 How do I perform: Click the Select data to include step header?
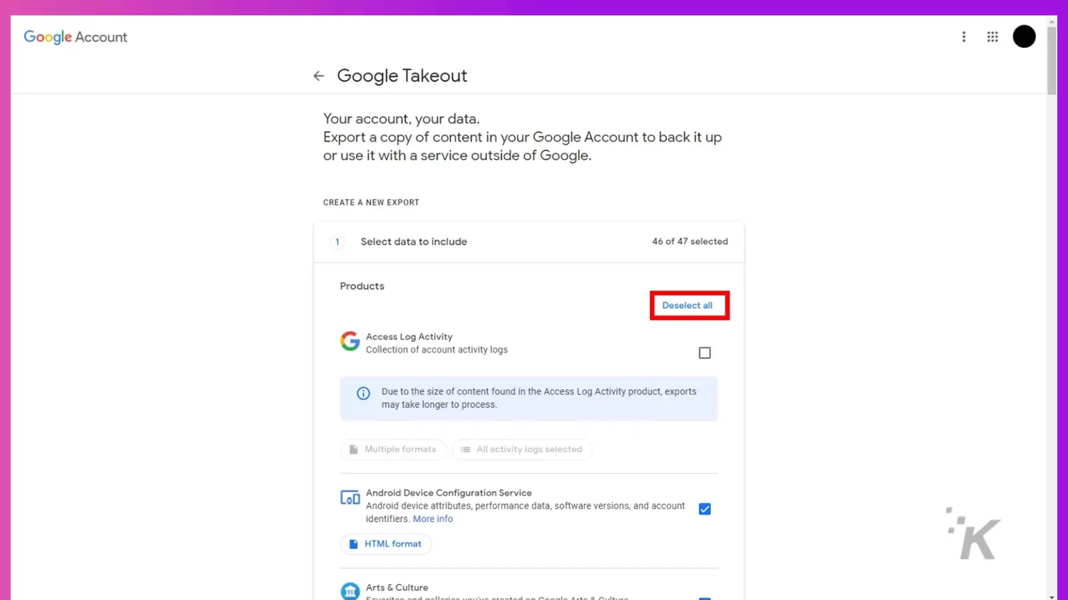[529, 241]
